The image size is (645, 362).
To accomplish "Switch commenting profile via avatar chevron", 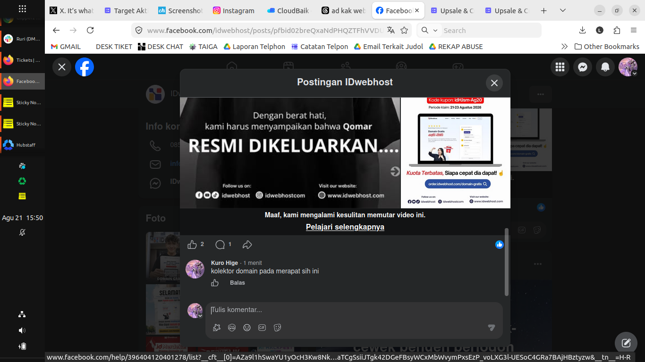I will (200, 316).
